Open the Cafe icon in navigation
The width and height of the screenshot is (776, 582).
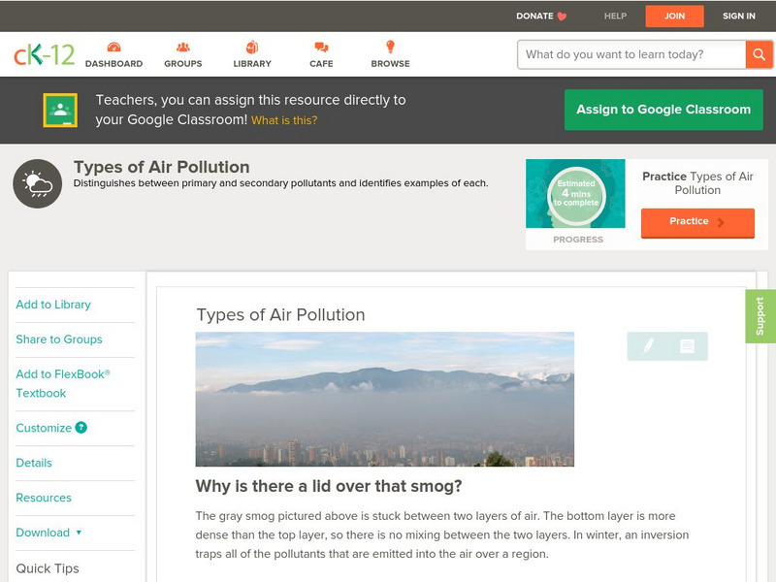pos(321,48)
